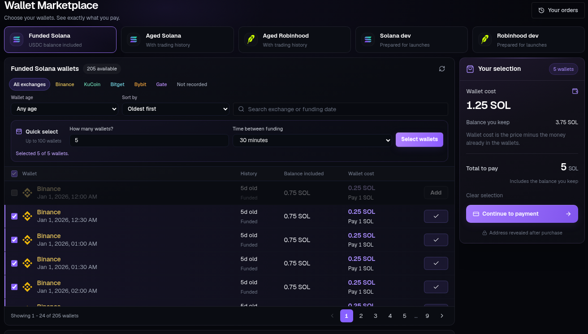The height and width of the screenshot is (334, 588).
Task: Click the checkmark button for 01:30 AM wallet
Action: tap(436, 263)
